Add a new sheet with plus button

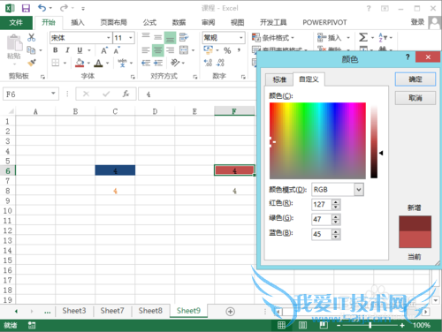pyautogui.click(x=230, y=312)
